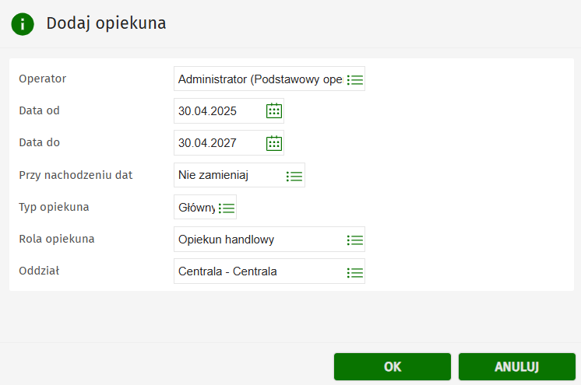
Task: Open calendar for Data od
Action: click(274, 110)
